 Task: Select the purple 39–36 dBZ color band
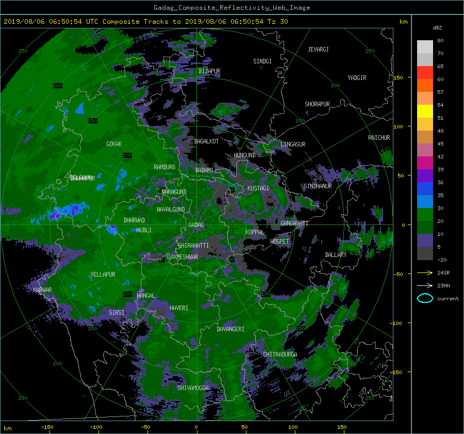(425, 175)
